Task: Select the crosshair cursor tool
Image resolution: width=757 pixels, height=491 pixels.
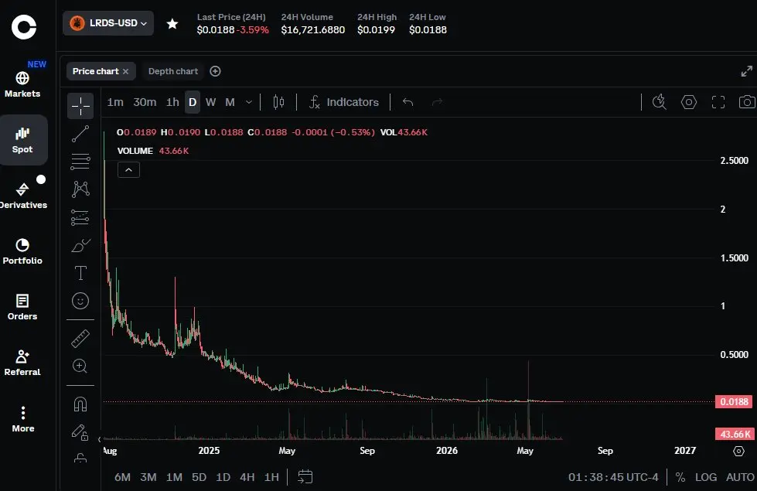Action: (x=80, y=106)
